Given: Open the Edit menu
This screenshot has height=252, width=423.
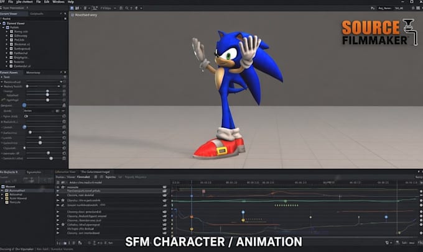Looking at the screenshot, I should click(47, 2).
